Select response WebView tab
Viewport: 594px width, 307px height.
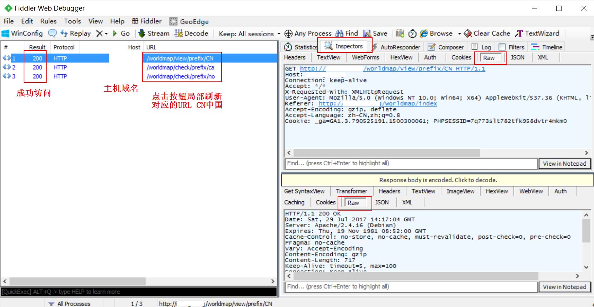(x=531, y=191)
